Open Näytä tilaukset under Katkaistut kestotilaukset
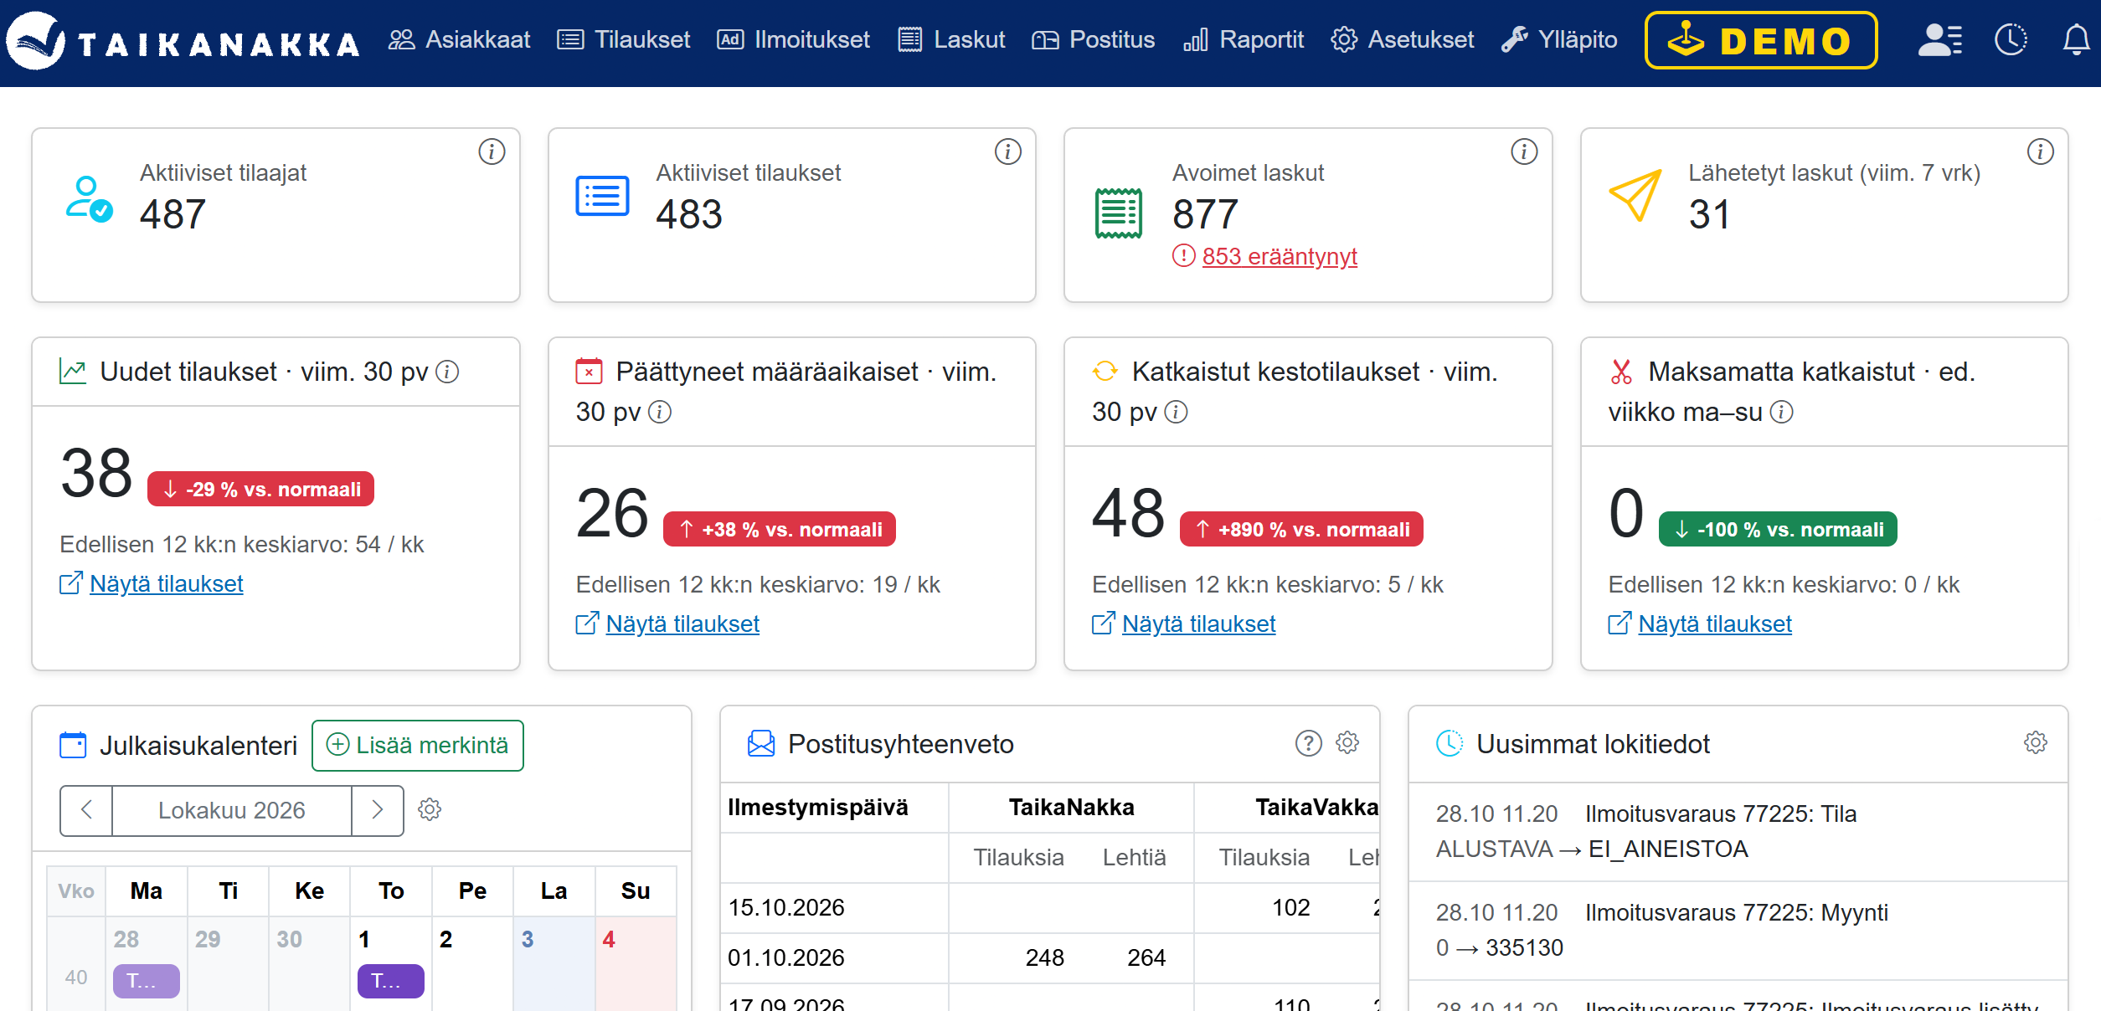Viewport: 2101px width, 1011px height. click(1198, 624)
